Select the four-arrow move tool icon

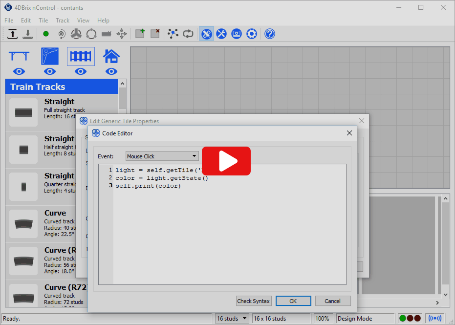122,34
